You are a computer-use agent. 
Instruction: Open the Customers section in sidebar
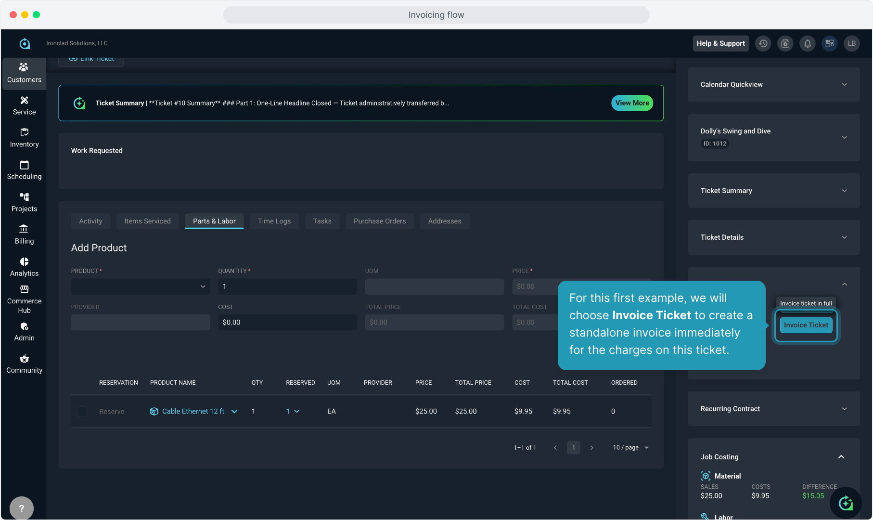(x=24, y=73)
